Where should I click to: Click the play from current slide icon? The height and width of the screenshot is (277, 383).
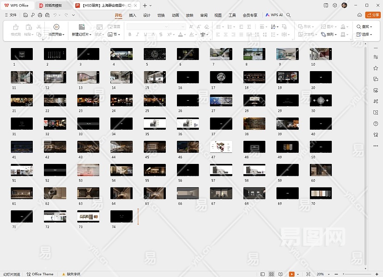click(56, 27)
